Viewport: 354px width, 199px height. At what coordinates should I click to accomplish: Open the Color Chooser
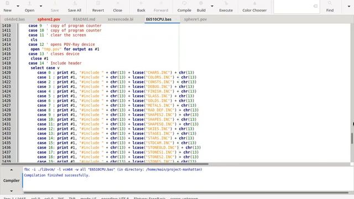tap(254, 7)
